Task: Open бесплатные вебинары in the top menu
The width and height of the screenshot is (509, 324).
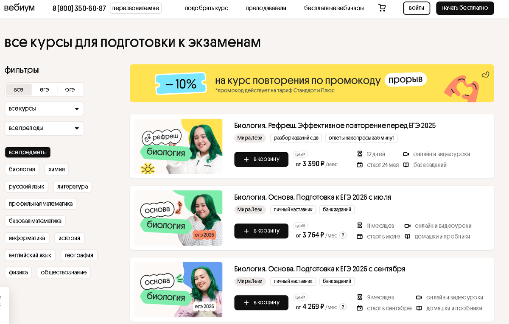Action: coord(334,8)
